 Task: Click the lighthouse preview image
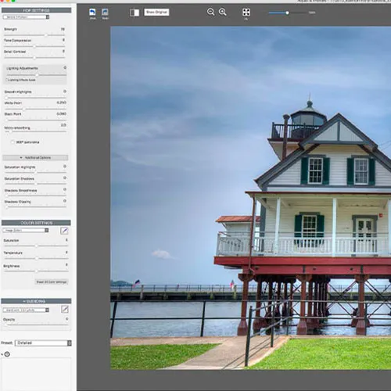pos(251,198)
